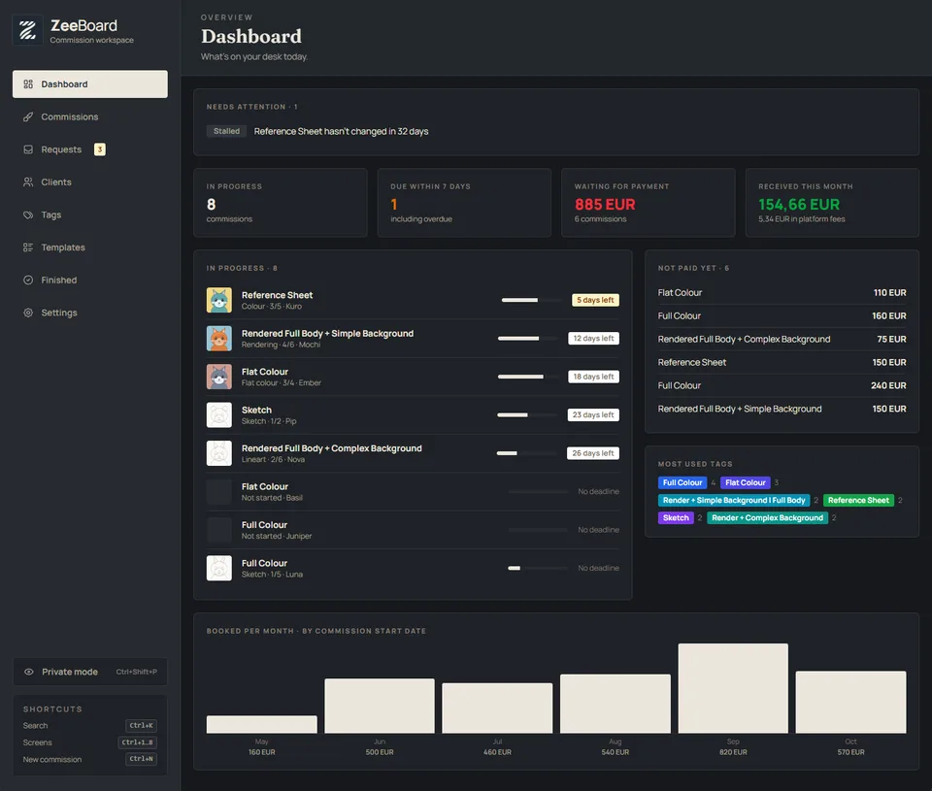This screenshot has height=791, width=932.
Task: Open the stalled Reference Sheet alert
Action: pos(341,131)
